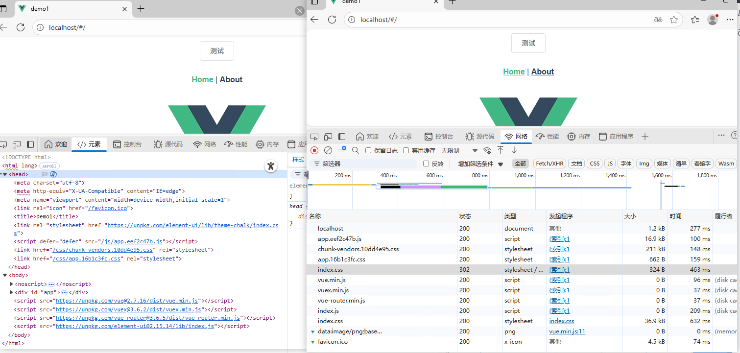This screenshot has width=740, height=353.
Task: Export HAR file download arrow icon
Action: pyautogui.click(x=514, y=150)
